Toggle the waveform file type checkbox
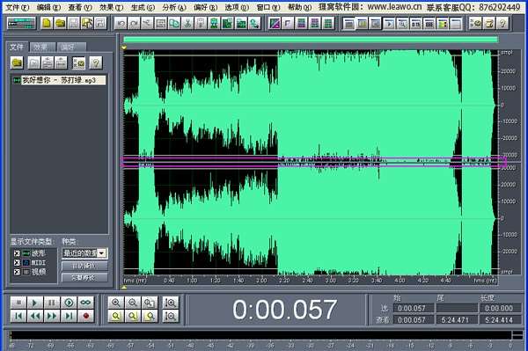 pyautogui.click(x=17, y=253)
